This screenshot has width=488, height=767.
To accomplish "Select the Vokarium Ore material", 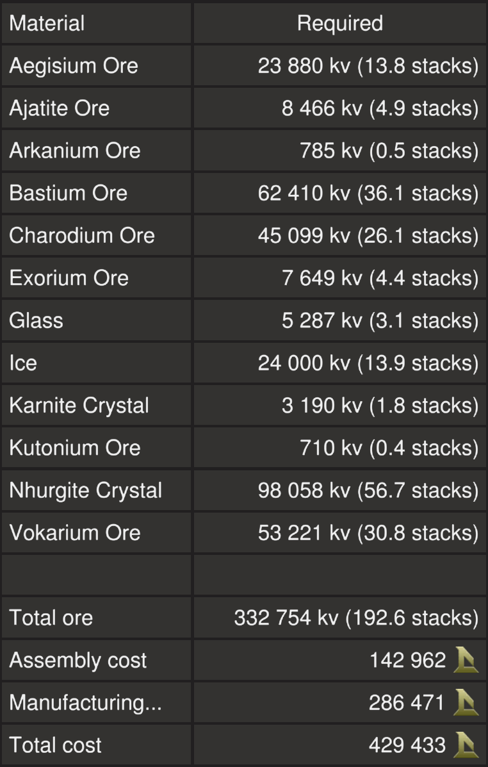I will pyautogui.click(x=74, y=532).
